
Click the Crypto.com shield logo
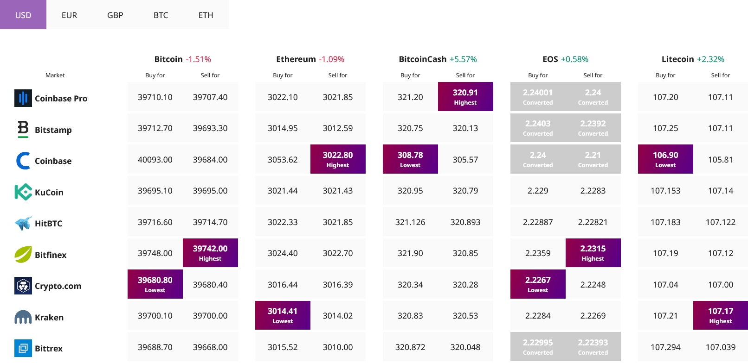[x=23, y=286]
